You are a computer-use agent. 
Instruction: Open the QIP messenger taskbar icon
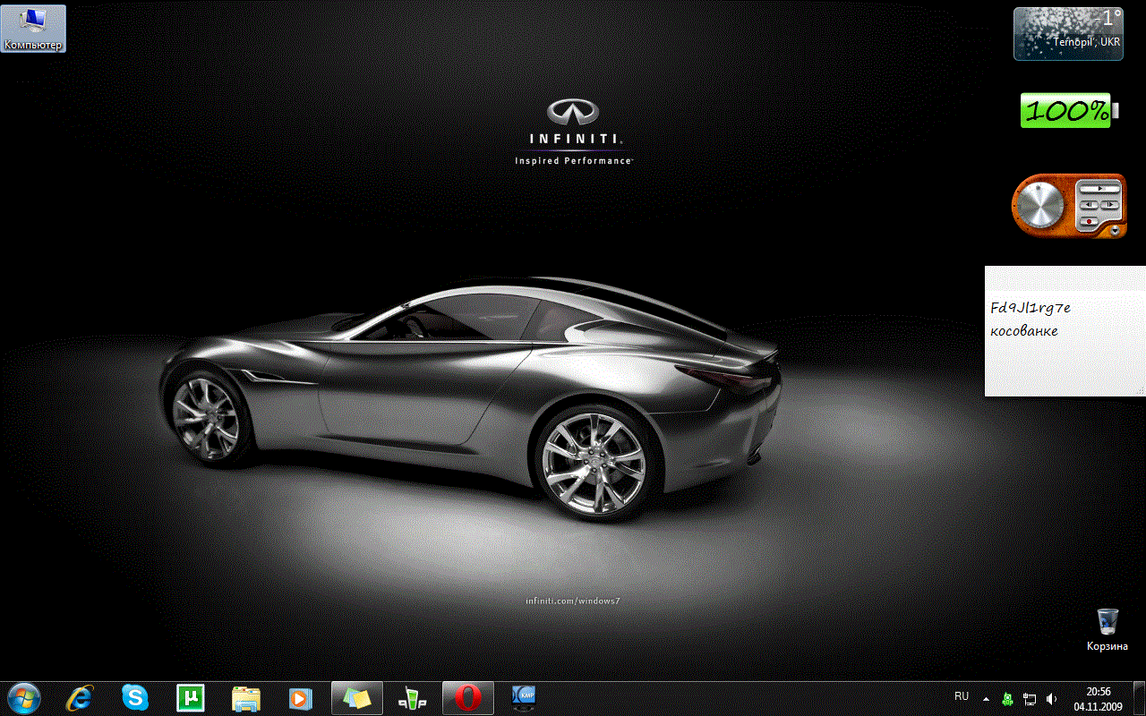tap(413, 697)
